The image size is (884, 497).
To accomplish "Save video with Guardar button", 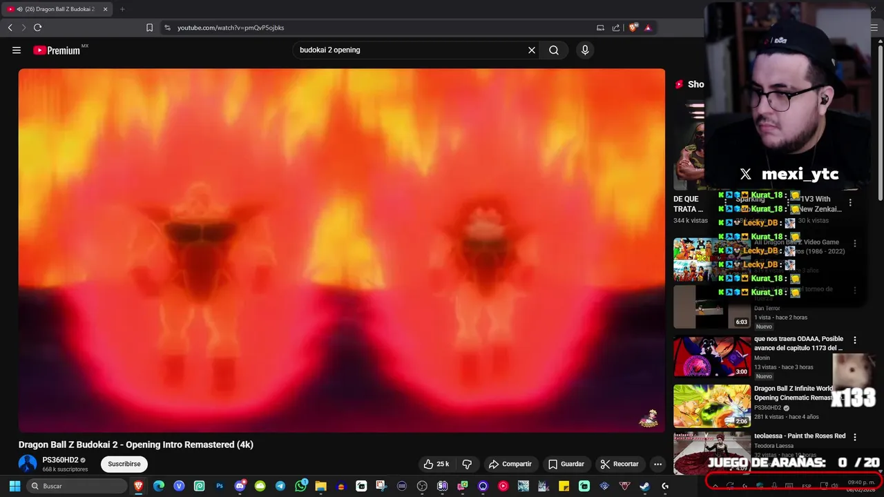I will (x=566, y=464).
